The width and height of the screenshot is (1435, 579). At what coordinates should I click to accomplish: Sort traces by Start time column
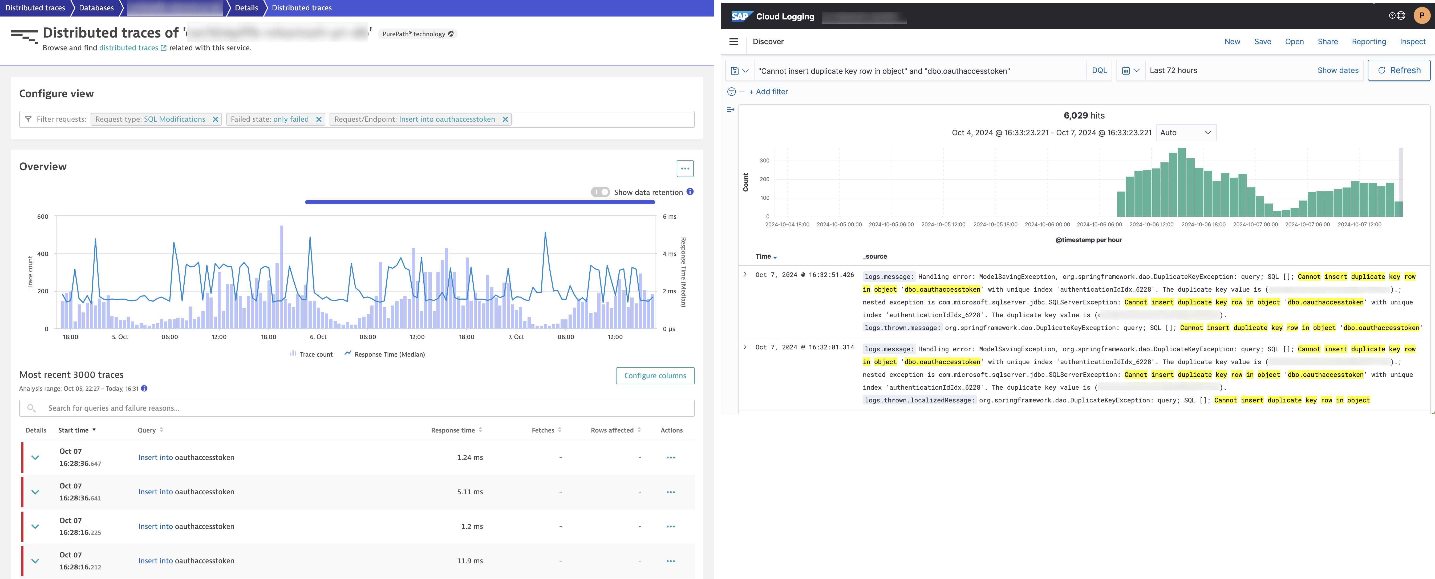77,430
